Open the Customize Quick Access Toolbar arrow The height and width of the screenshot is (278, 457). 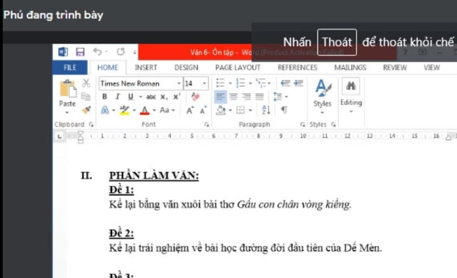134,52
